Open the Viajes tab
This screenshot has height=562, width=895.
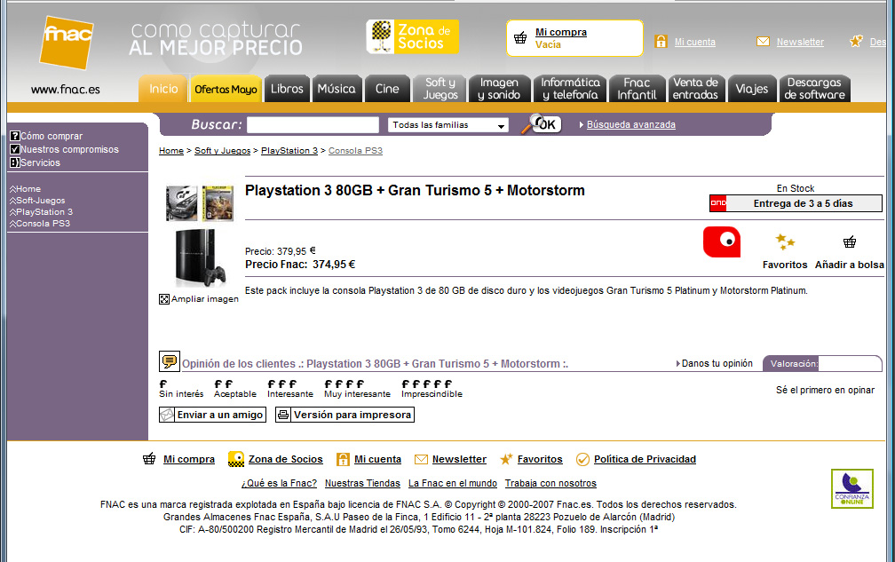[752, 89]
